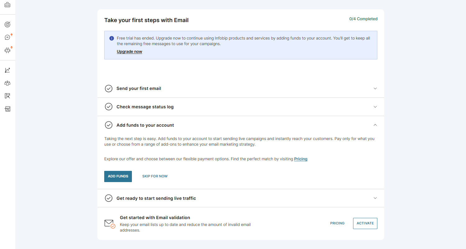The width and height of the screenshot is (466, 249).
Task: Open the Answers chatbot icon in the sidebar
Action: coord(7,50)
